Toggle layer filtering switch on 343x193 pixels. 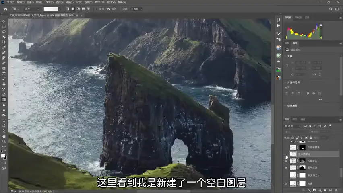(x=330, y=126)
